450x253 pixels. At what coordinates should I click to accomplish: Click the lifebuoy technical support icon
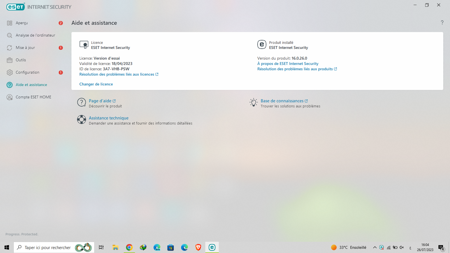point(82,120)
